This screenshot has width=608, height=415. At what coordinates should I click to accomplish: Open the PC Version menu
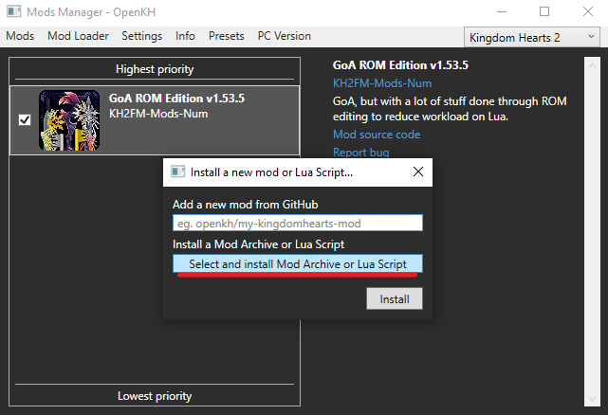(284, 36)
